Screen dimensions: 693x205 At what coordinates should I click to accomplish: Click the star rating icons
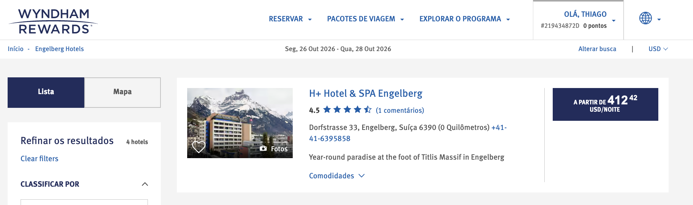[347, 110]
